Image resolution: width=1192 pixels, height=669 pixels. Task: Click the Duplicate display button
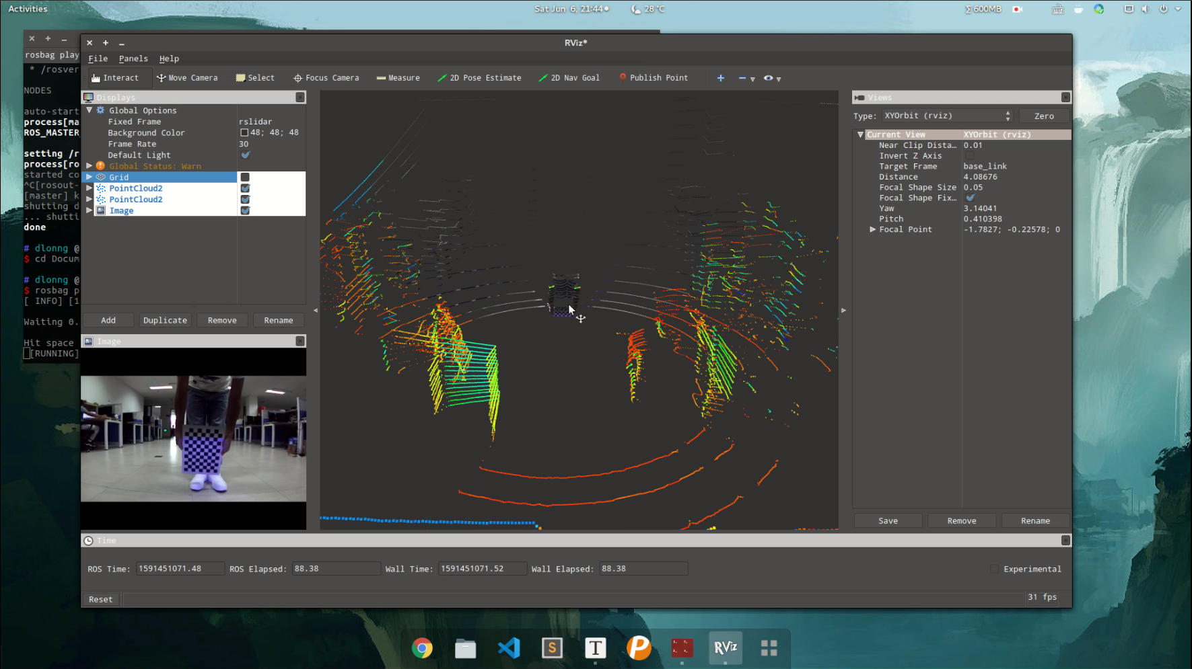point(165,321)
